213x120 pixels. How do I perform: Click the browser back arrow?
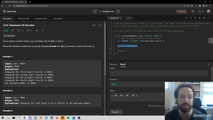[x=2, y=6]
